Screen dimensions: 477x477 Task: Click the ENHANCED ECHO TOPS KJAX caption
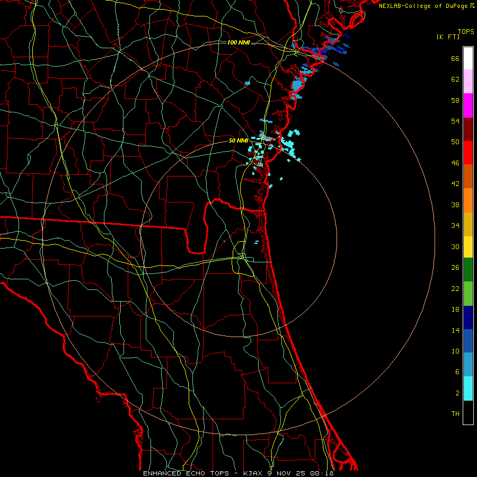pyautogui.click(x=238, y=473)
